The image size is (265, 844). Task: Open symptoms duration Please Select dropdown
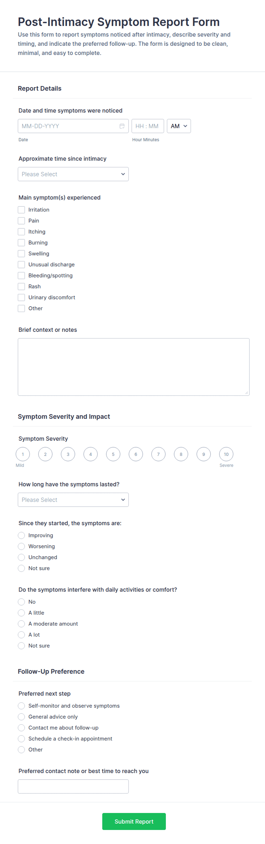pyautogui.click(x=73, y=500)
